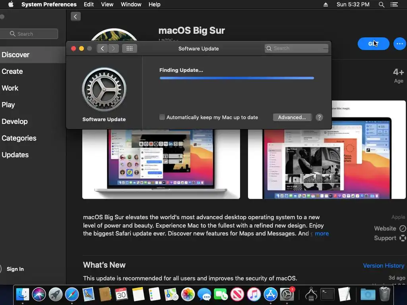This screenshot has height=305, width=407.
Task: Open Downloads folder in Dock
Action: tap(368, 294)
